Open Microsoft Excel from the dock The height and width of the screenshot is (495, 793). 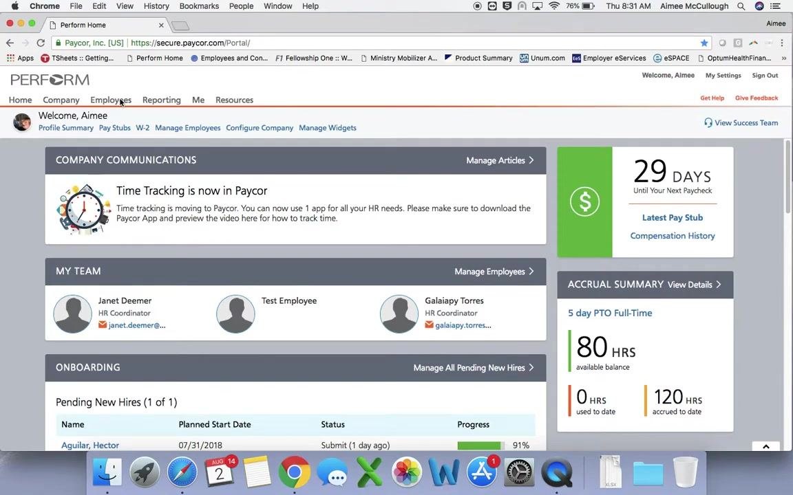[369, 472]
